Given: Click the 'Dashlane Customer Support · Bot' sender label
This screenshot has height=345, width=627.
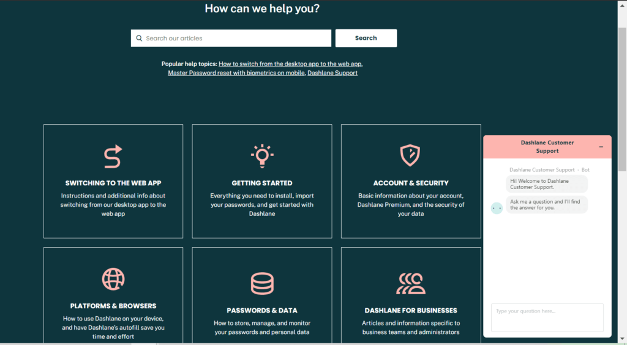Looking at the screenshot, I should [x=549, y=169].
